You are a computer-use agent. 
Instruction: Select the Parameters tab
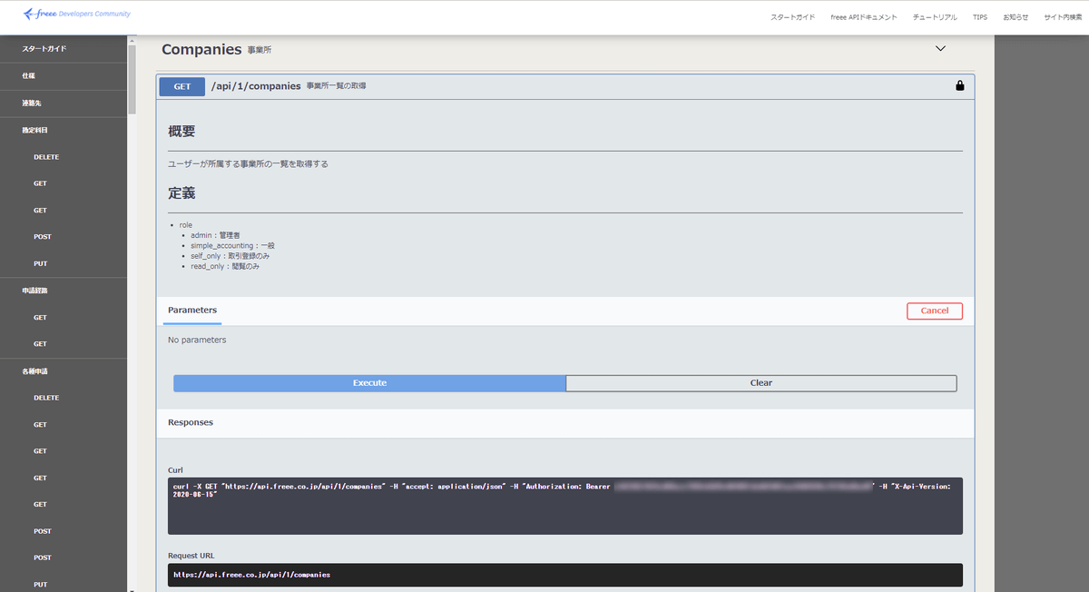192,311
